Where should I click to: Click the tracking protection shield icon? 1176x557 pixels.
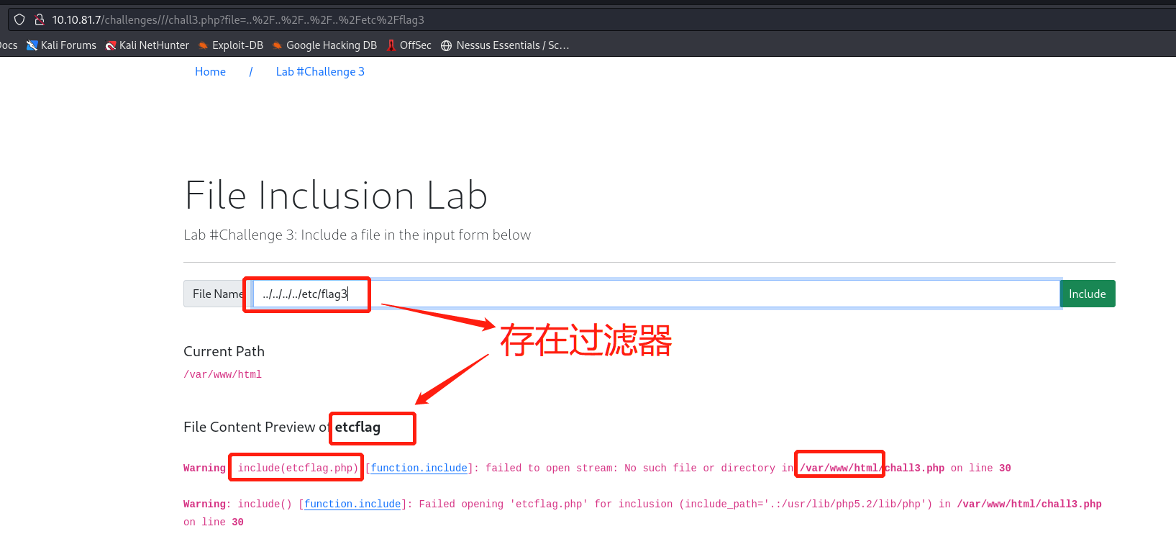(x=19, y=19)
